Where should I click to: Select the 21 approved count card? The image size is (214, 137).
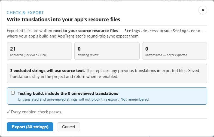click(39, 51)
